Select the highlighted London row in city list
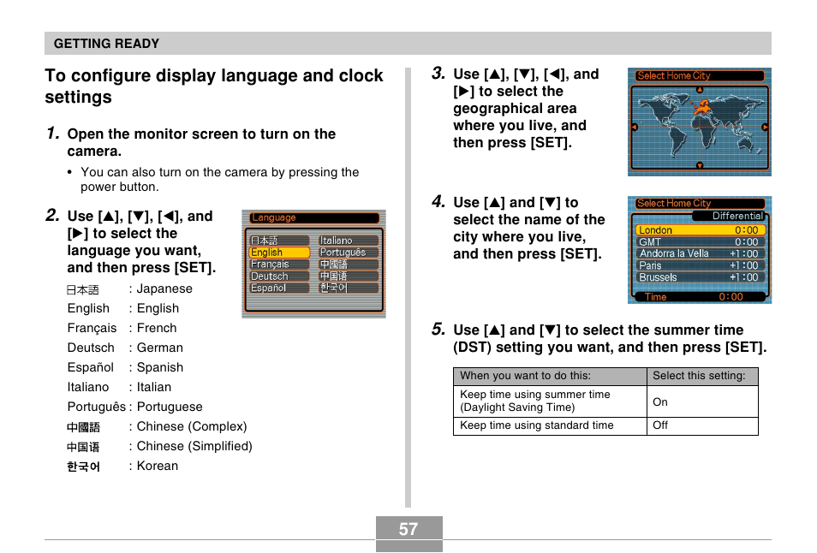This screenshot has width=817, height=553. tap(700, 230)
